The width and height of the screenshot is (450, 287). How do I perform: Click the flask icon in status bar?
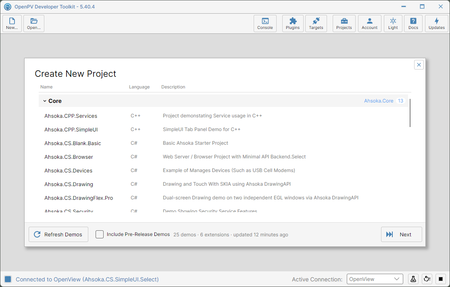(413, 279)
